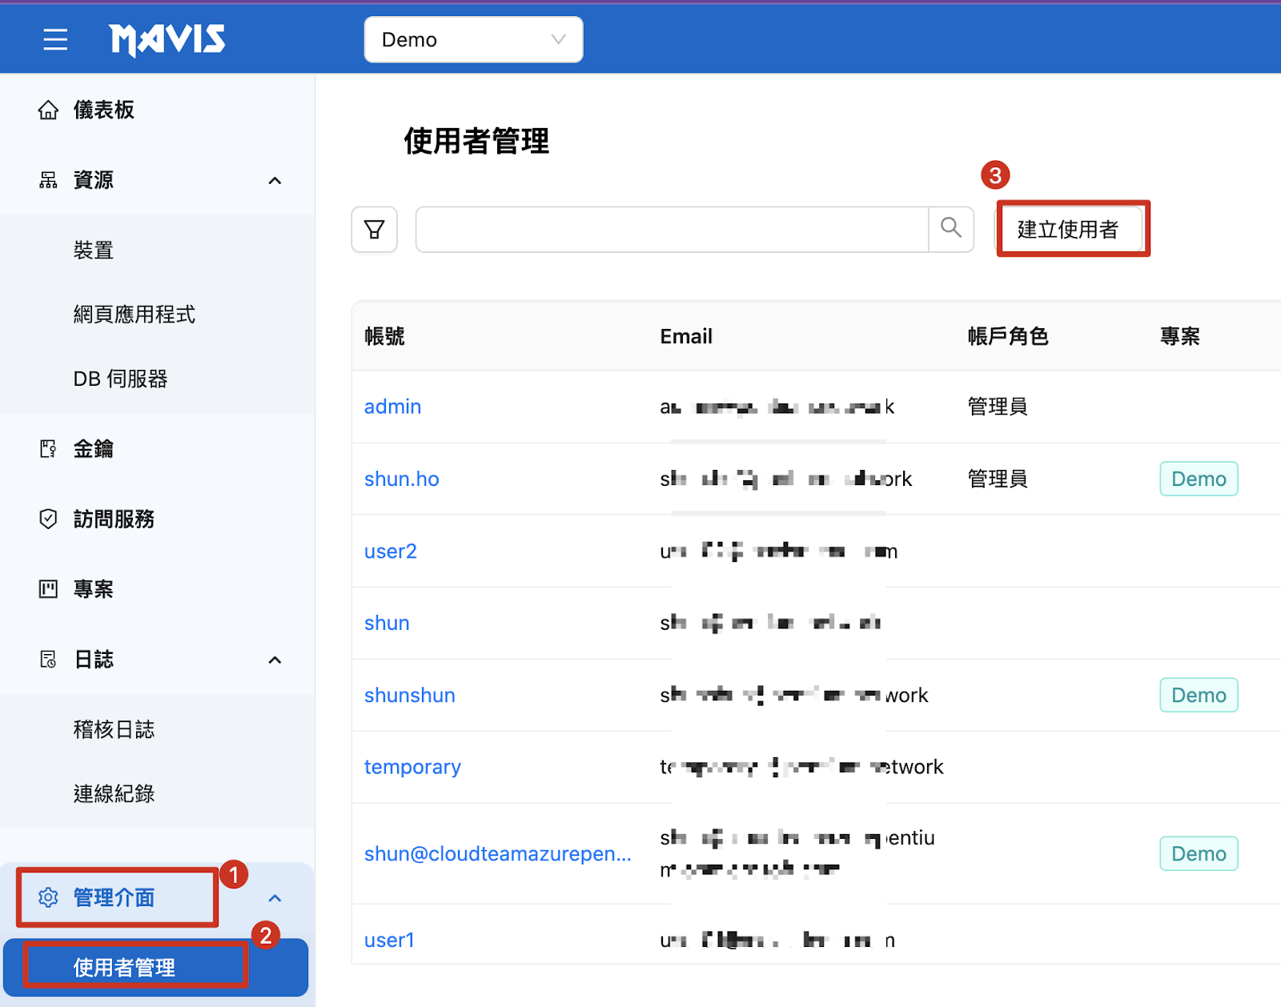Image resolution: width=1281 pixels, height=1007 pixels.
Task: Collapse the 管理介面 section chevron
Action: coord(275,898)
